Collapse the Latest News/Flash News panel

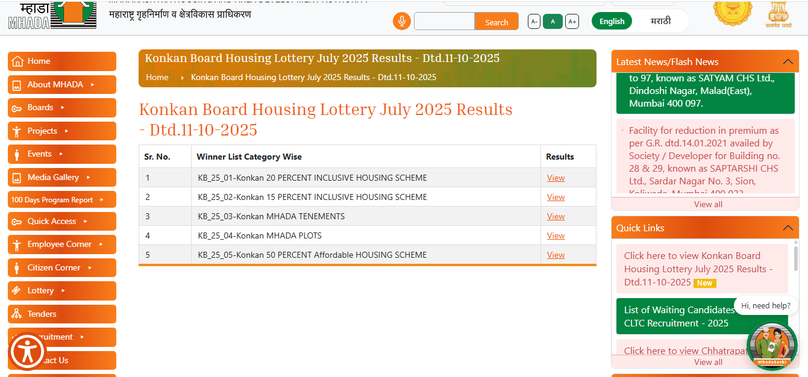coord(787,61)
